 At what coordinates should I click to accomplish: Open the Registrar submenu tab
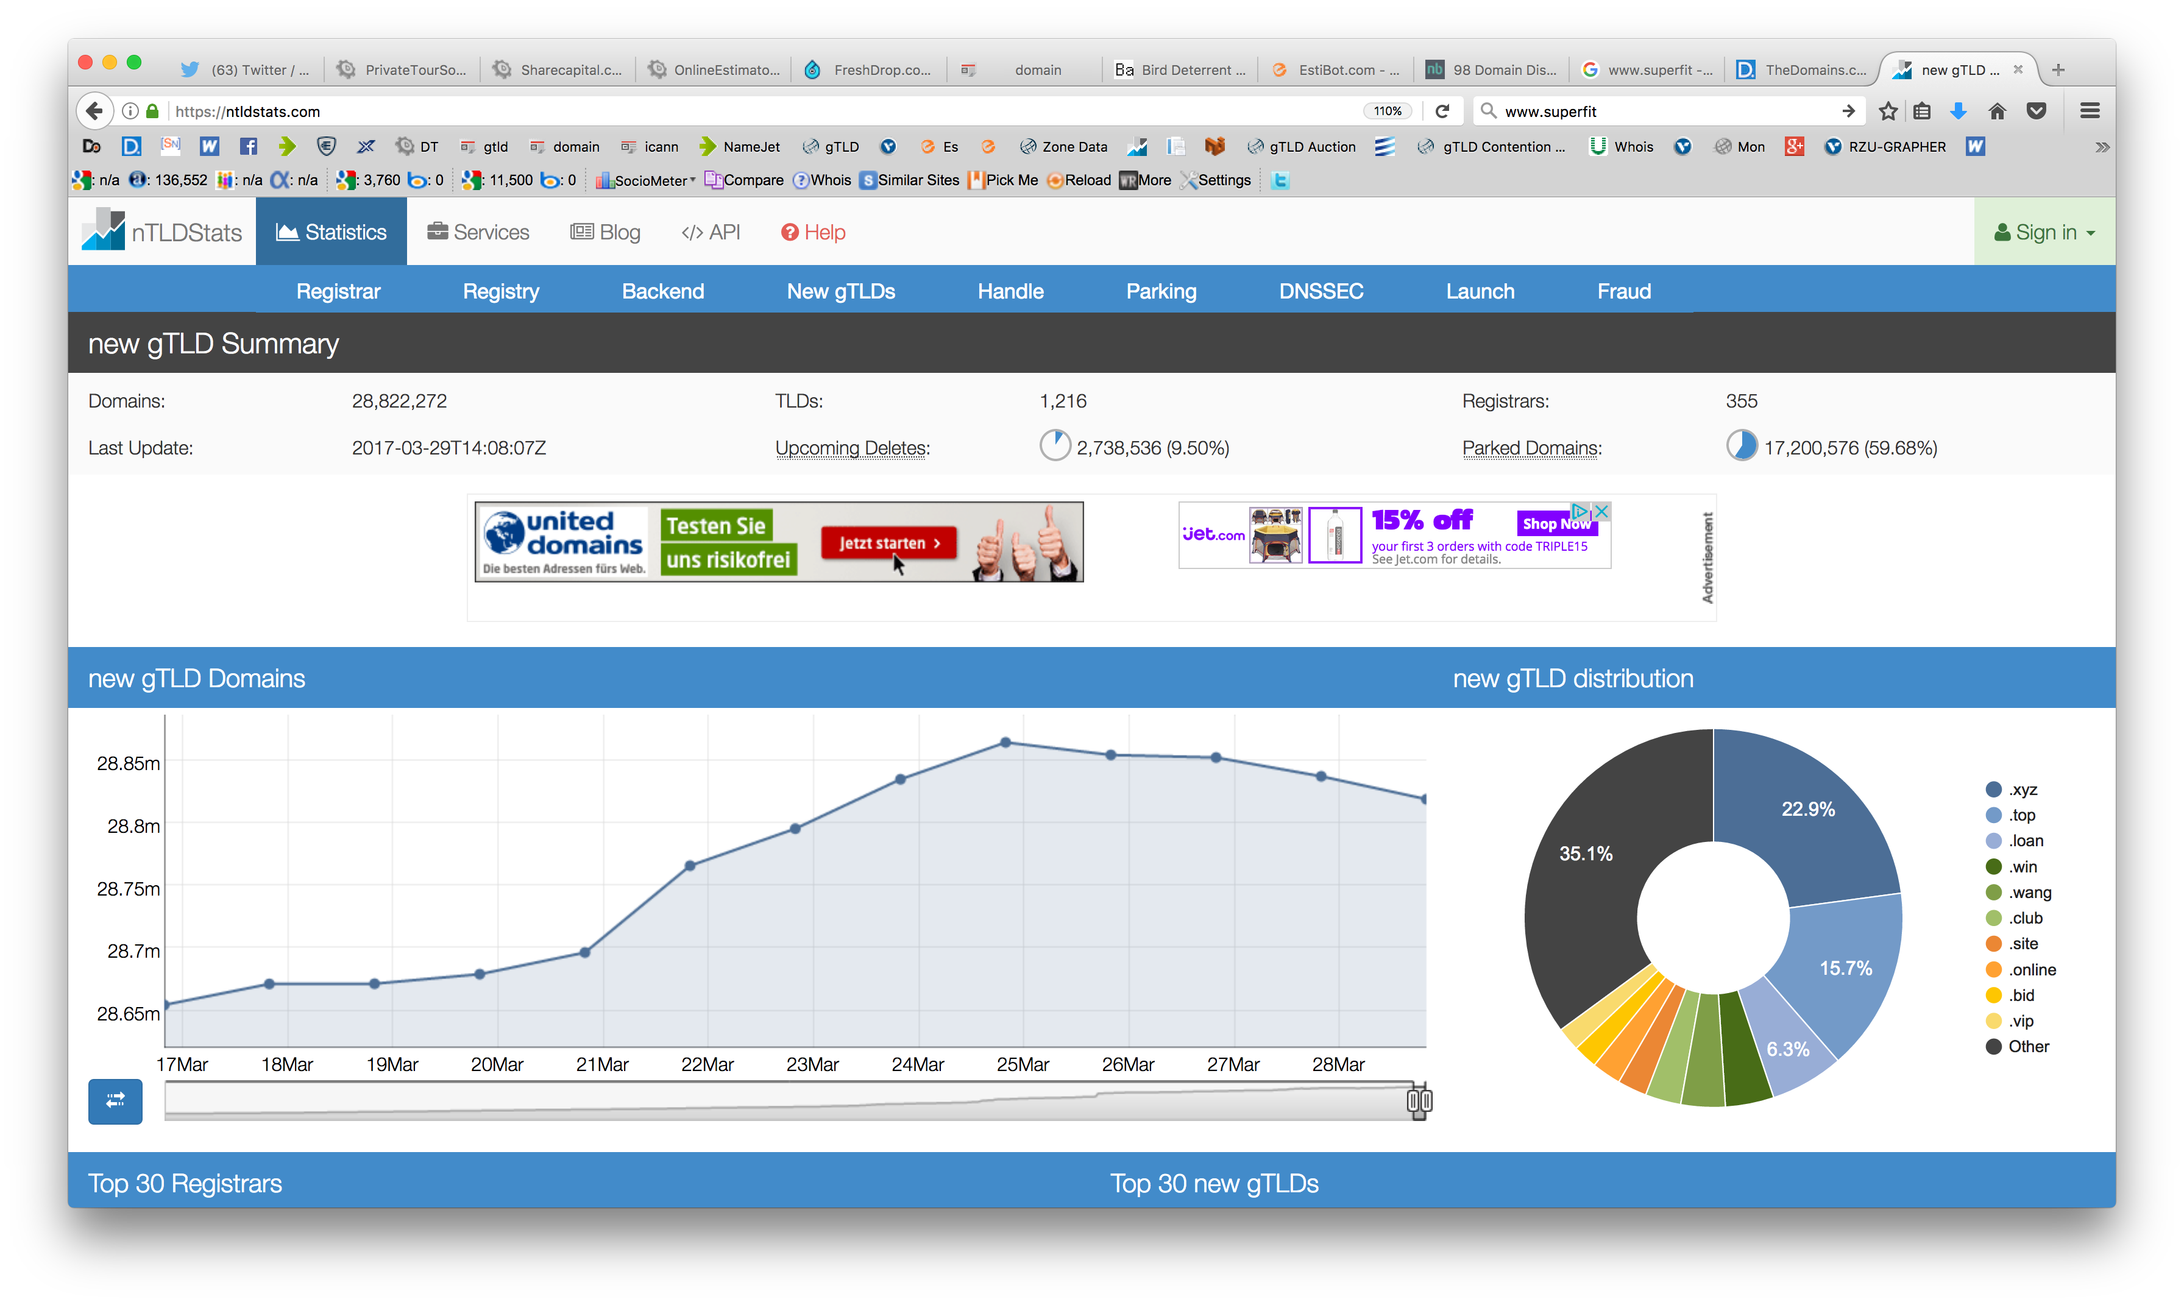(338, 291)
